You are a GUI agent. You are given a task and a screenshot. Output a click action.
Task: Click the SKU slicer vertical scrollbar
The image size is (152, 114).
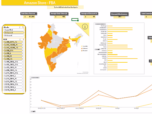pos(24,67)
